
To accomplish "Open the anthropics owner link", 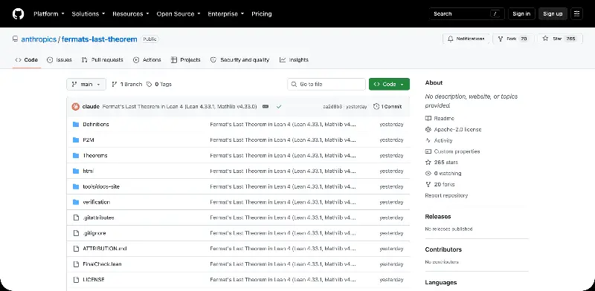I will click(39, 39).
